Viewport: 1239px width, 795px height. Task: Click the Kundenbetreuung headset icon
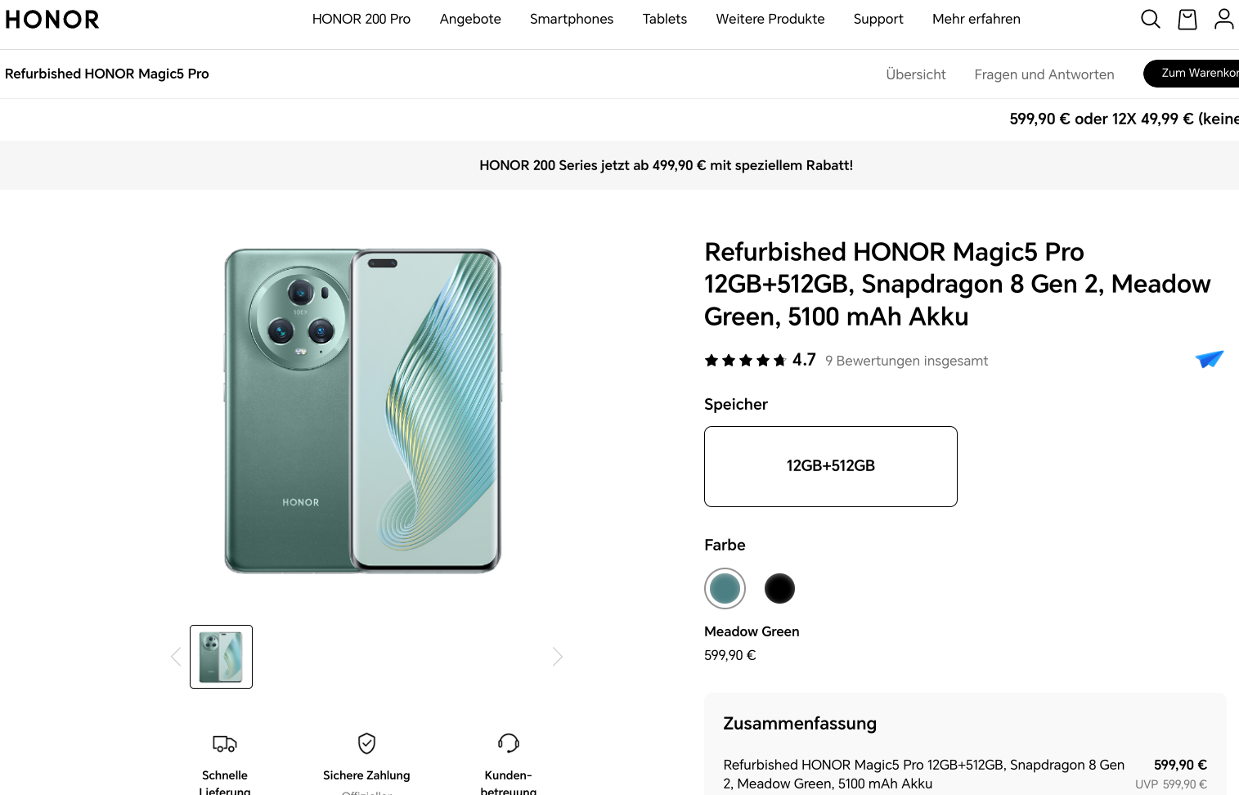pyautogui.click(x=509, y=743)
